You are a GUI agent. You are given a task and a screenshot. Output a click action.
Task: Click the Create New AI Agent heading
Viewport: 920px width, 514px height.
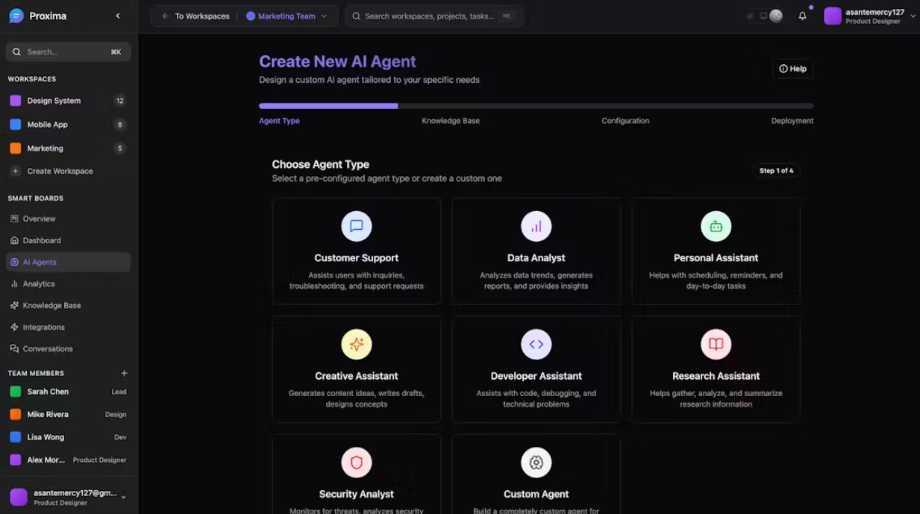pyautogui.click(x=337, y=62)
